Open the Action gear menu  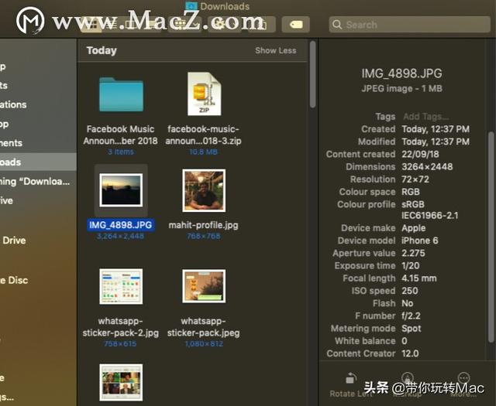pyautogui.click(x=226, y=25)
